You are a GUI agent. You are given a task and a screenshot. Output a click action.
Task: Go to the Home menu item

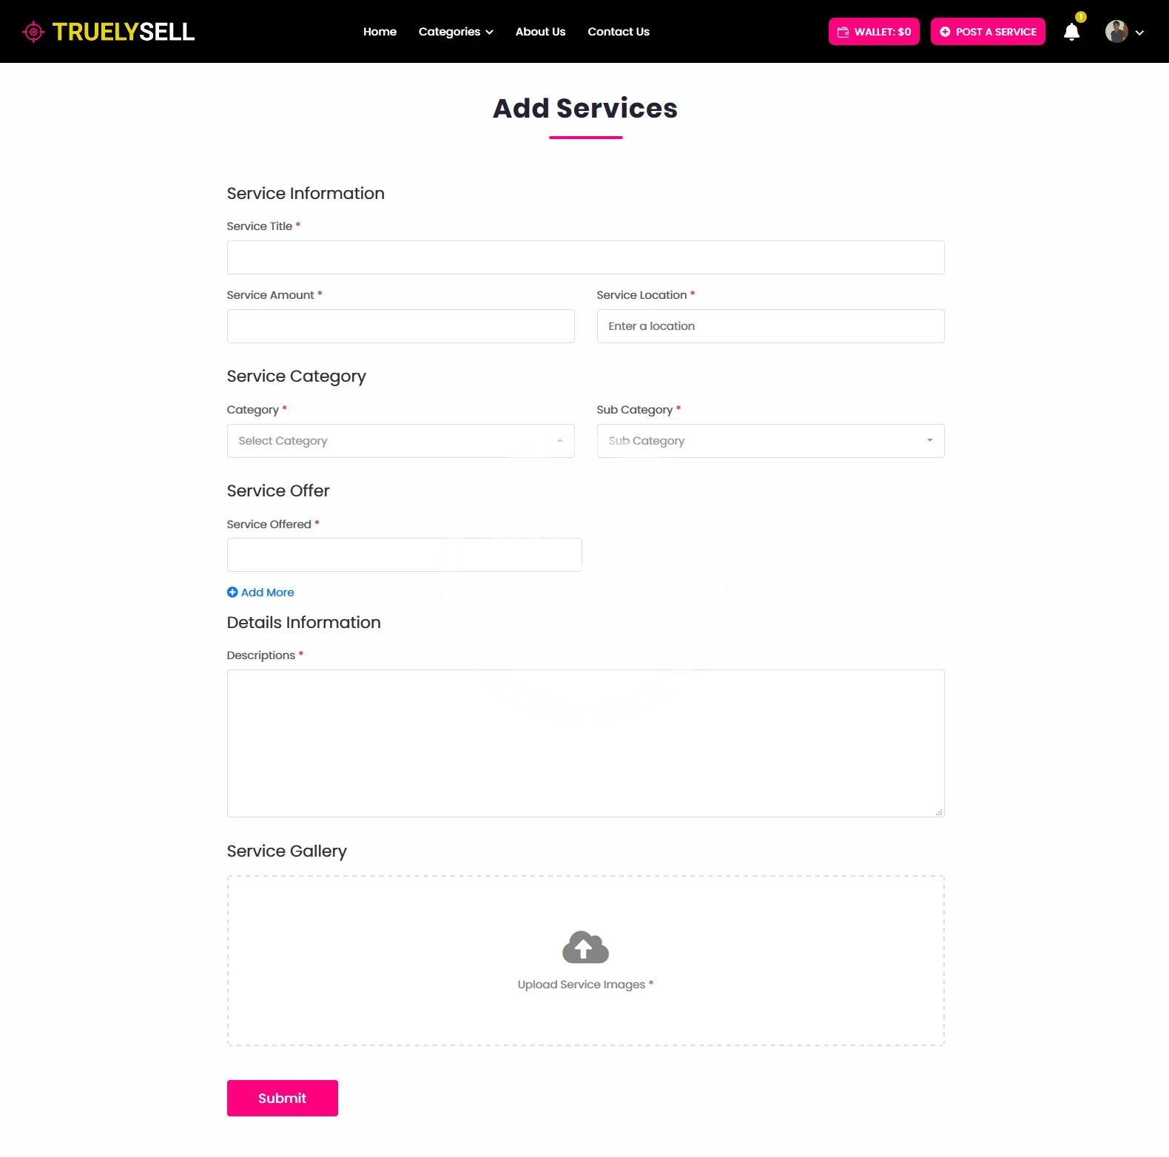click(380, 32)
